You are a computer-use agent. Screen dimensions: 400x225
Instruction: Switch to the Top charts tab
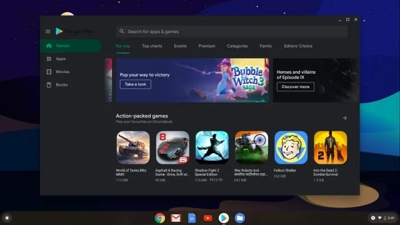click(x=152, y=46)
